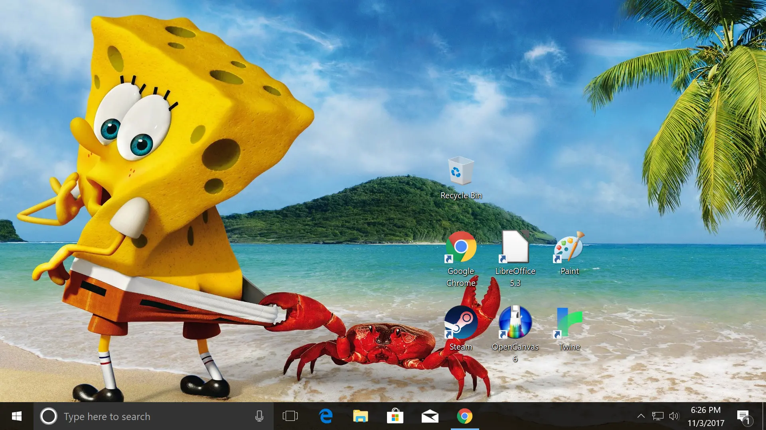Show hidden system tray icons

click(x=641, y=416)
